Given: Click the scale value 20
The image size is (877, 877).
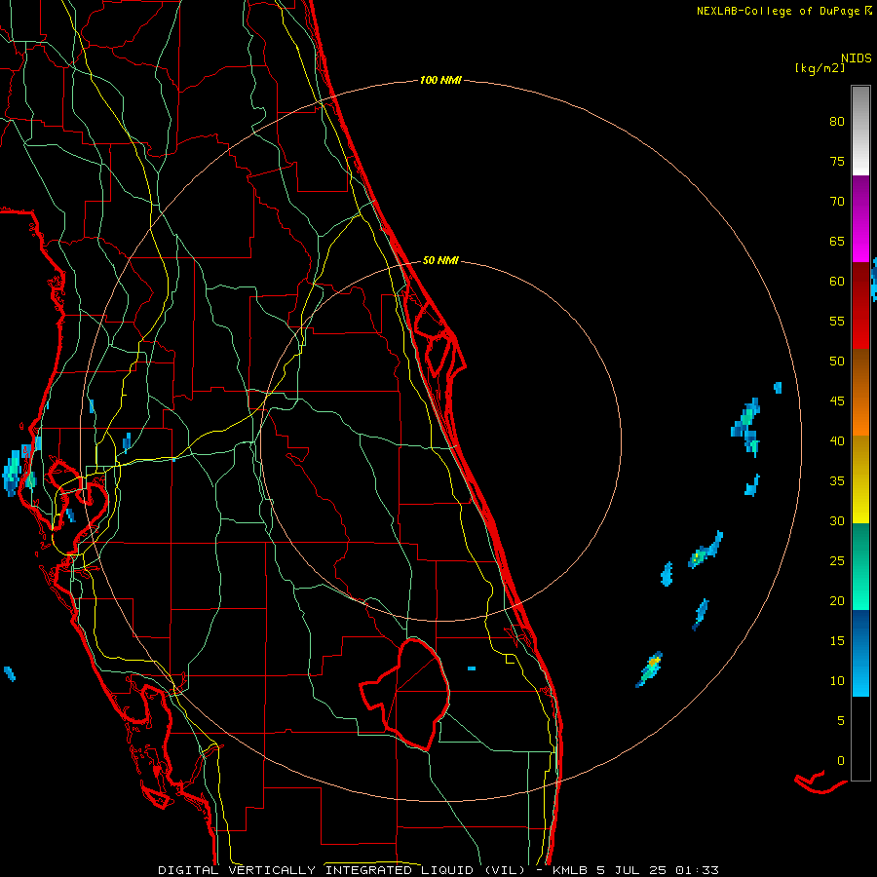Looking at the screenshot, I should (837, 601).
